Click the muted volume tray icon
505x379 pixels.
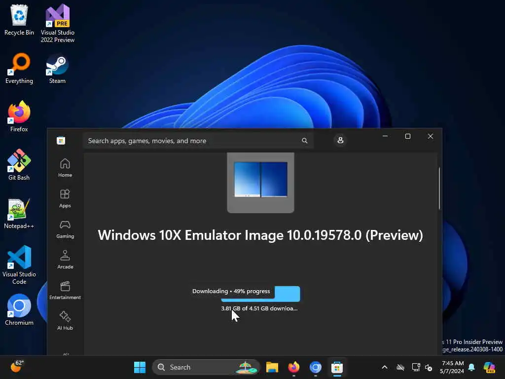tap(429, 367)
